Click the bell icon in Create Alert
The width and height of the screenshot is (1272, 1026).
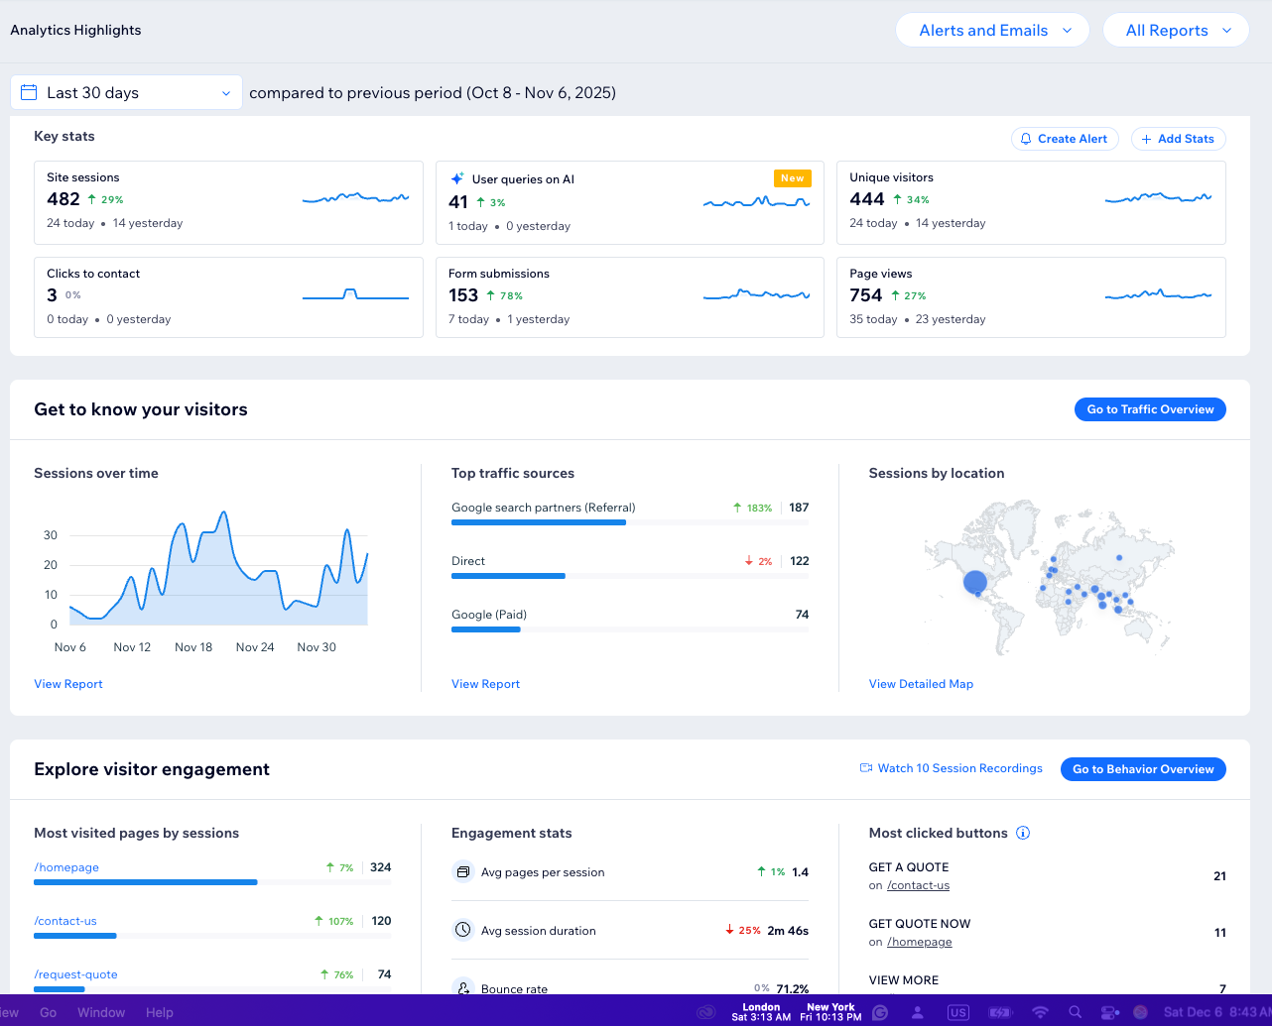[x=1027, y=139]
